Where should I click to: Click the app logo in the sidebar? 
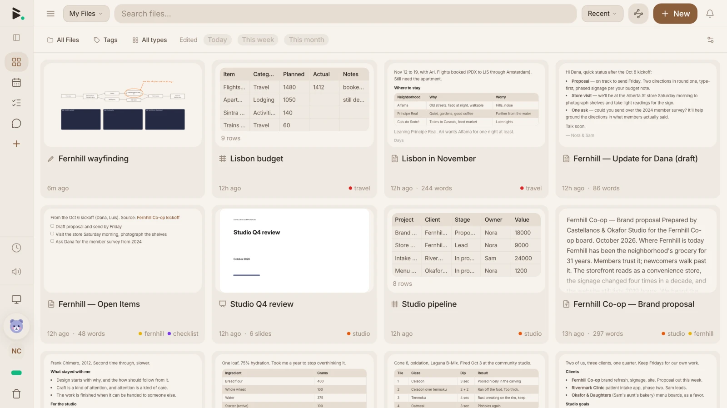point(17,14)
